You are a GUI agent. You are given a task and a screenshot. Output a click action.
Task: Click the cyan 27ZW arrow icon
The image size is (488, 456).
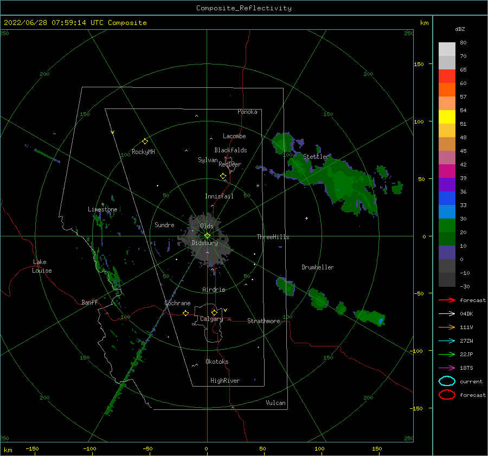447,341
